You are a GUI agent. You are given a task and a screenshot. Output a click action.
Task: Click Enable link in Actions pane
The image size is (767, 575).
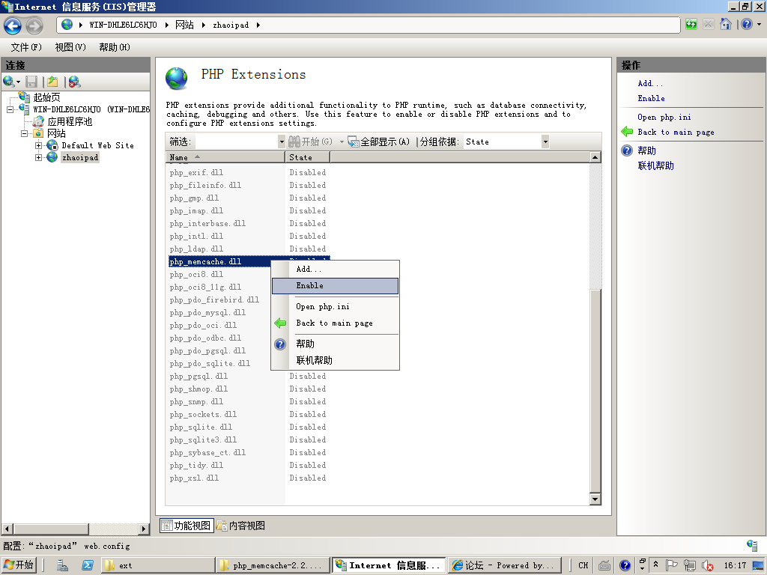pyautogui.click(x=651, y=98)
